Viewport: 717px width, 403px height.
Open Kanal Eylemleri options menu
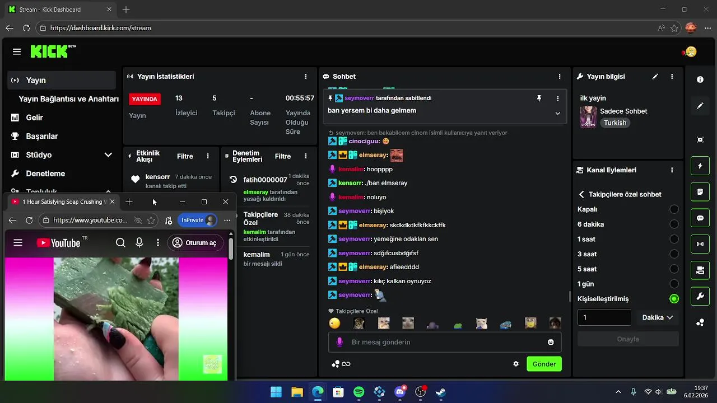click(x=672, y=170)
